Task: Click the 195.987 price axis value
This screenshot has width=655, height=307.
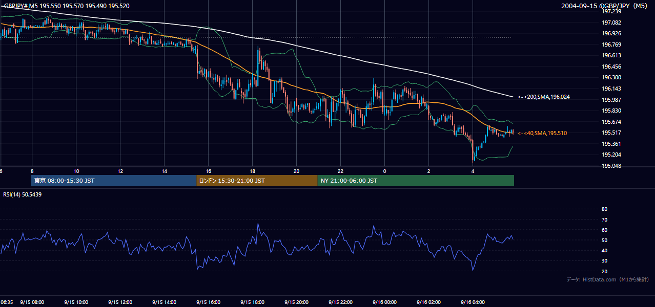Action: [611, 100]
